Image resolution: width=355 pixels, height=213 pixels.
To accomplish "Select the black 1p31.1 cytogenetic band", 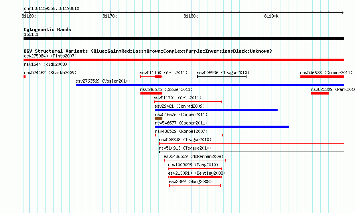I will (x=183, y=39).
